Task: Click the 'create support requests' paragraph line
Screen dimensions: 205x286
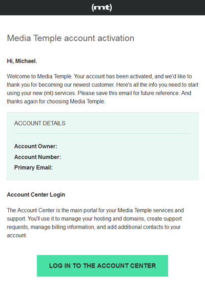Action: (x=94, y=219)
